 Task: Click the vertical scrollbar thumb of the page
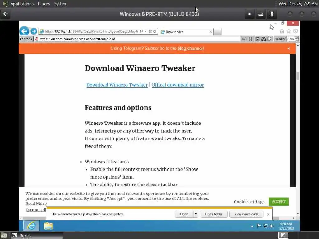click(x=298, y=76)
